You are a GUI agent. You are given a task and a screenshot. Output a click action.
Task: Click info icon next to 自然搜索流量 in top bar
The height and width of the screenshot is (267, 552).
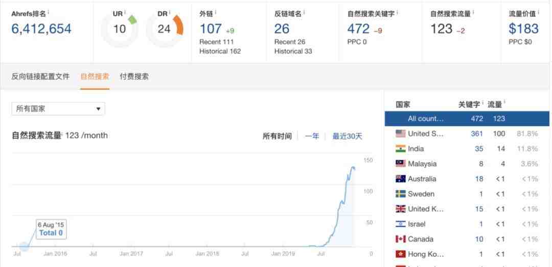[473, 12]
